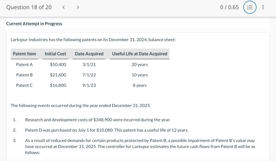Screen dimensions: 276x161
Task: Click the 3/1/21 date cell
Action: tap(89, 65)
